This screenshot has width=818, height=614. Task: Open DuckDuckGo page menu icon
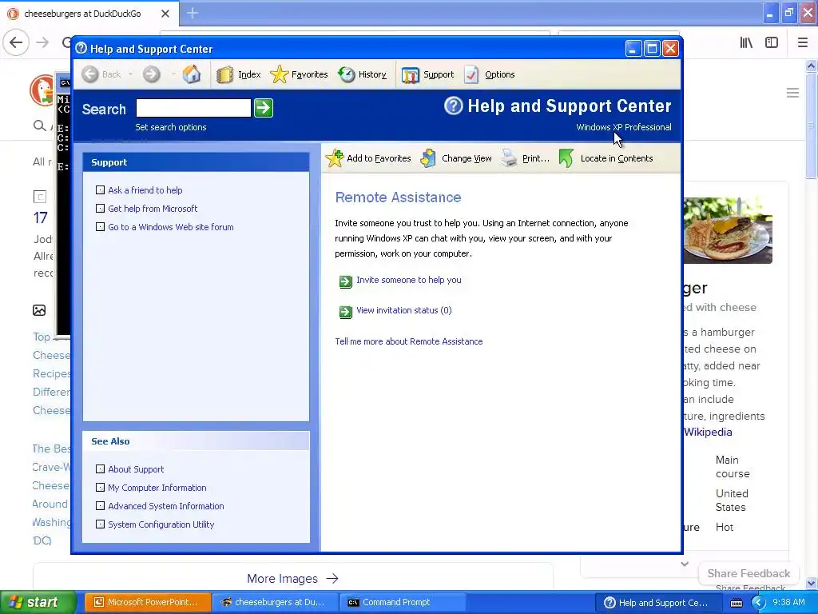coord(792,93)
